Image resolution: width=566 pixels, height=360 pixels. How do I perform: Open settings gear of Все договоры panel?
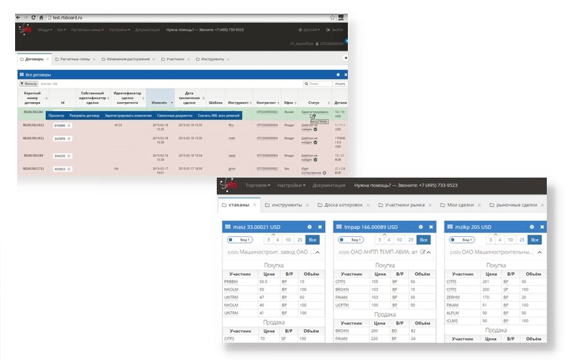[338, 75]
